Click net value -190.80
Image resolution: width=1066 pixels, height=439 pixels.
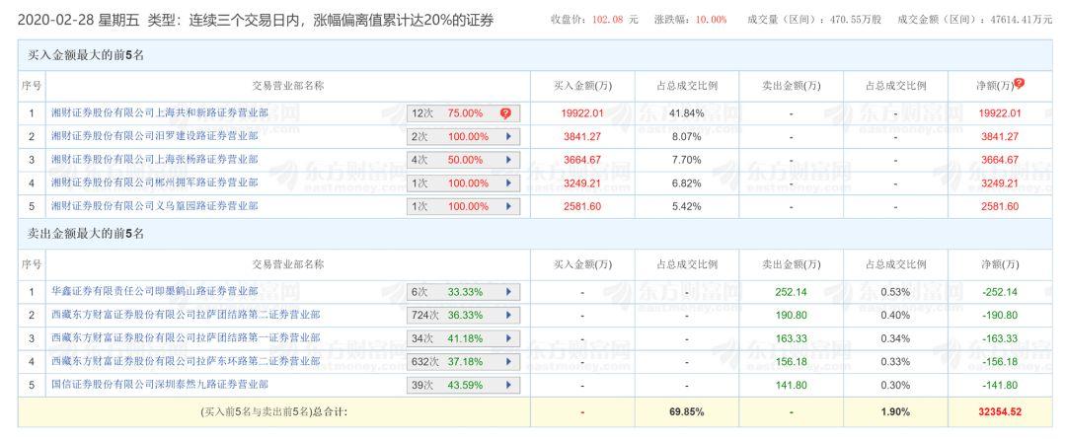1000,316
